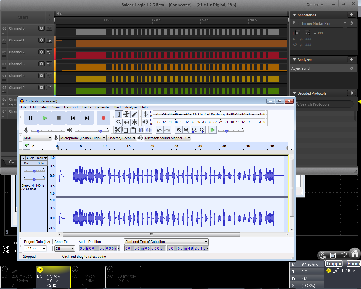The height and width of the screenshot is (289, 361).
Task: Open the Audacity File menu
Action: pyautogui.click(x=24, y=107)
